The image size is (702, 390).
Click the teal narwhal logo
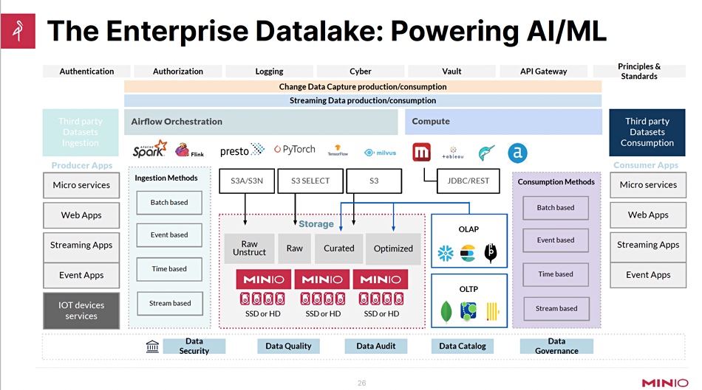(487, 153)
